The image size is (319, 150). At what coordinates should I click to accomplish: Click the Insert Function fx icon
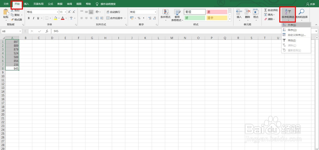point(47,31)
